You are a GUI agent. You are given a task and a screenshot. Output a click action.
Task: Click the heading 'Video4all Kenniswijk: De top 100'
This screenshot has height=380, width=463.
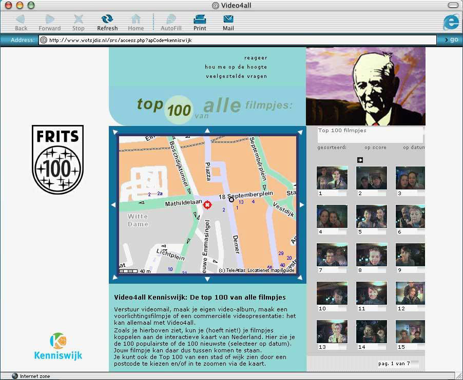point(200,297)
